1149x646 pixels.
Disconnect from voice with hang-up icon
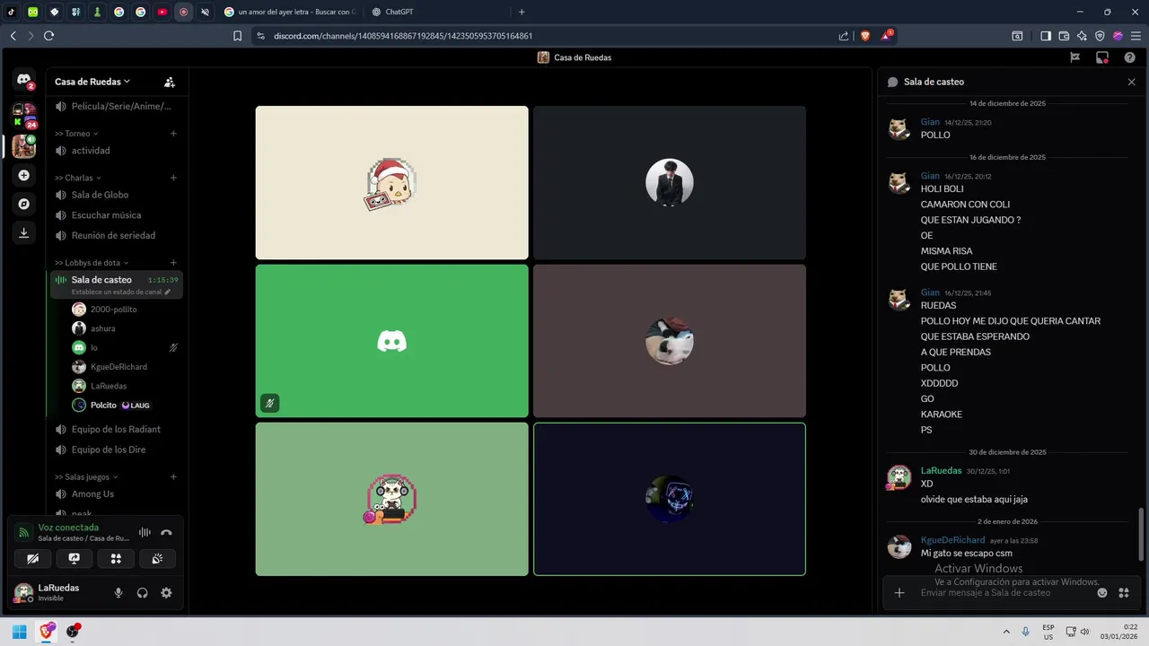pos(166,532)
